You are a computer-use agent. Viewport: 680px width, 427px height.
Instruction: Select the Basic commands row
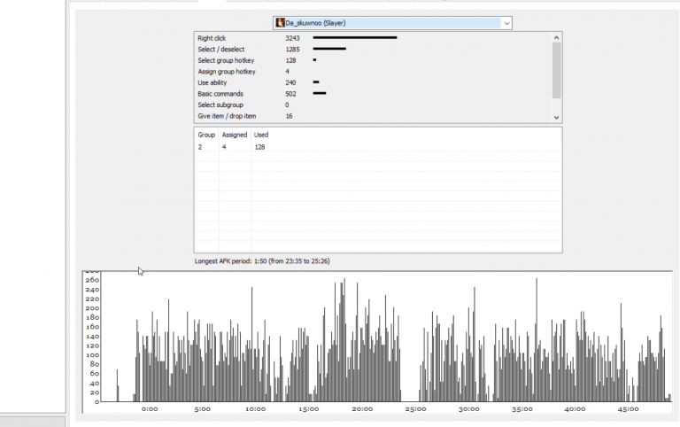(x=373, y=94)
